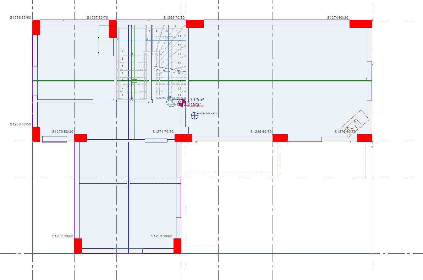
Task: Click the RD label box symbol
Action: 170,101
